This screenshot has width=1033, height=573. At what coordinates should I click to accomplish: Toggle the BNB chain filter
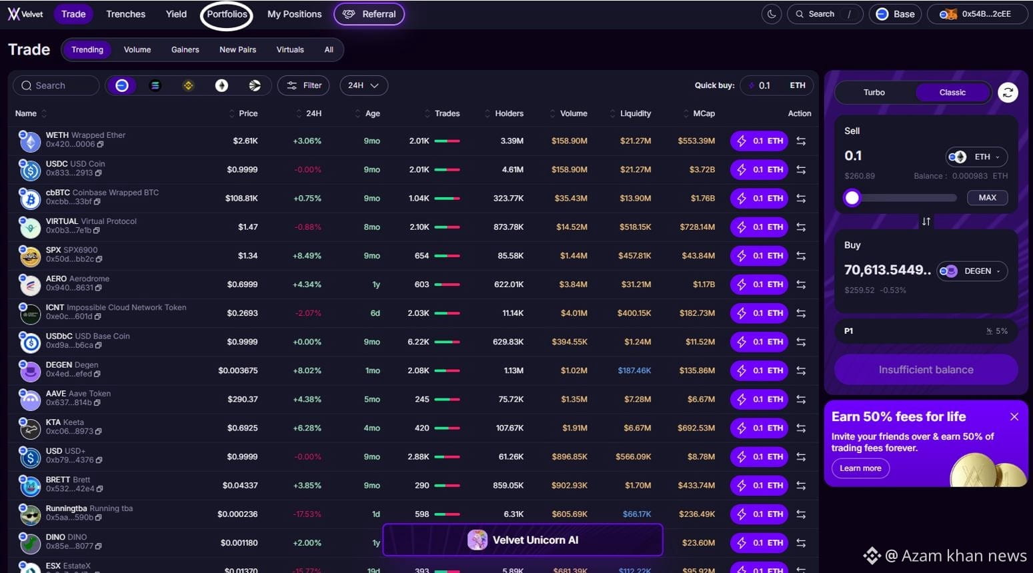coord(188,85)
